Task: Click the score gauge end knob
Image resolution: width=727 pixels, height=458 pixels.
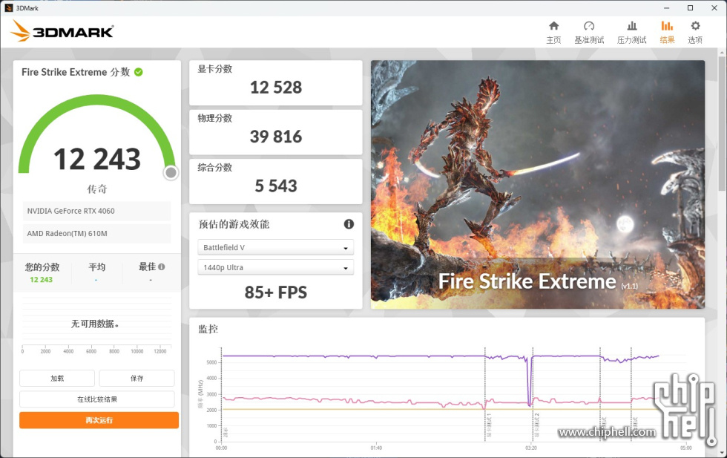Action: [171, 173]
